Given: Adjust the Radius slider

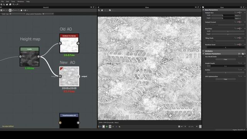Looking at the screenshot, I should 225,73.
